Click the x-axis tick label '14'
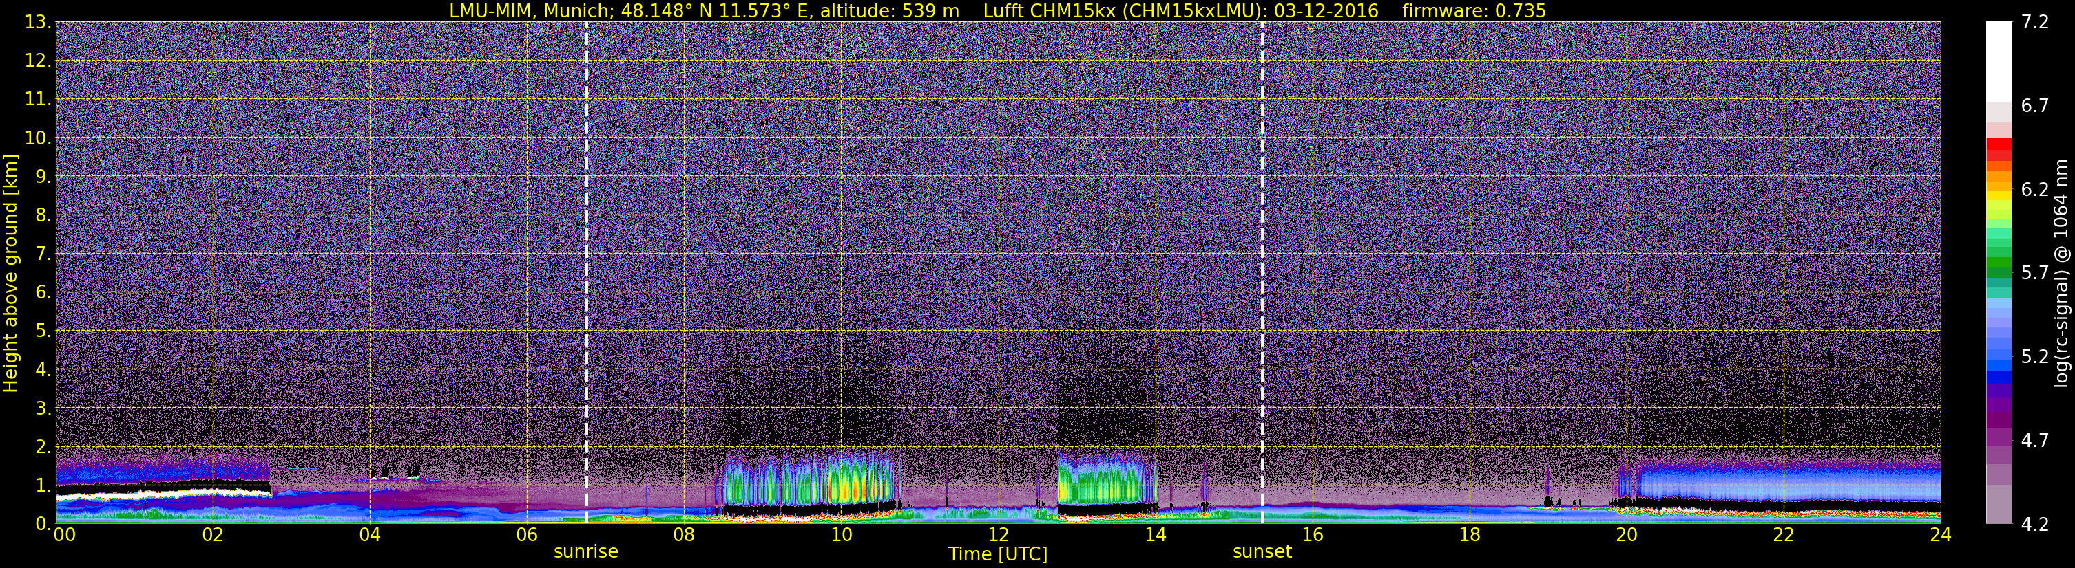 pyautogui.click(x=1154, y=536)
